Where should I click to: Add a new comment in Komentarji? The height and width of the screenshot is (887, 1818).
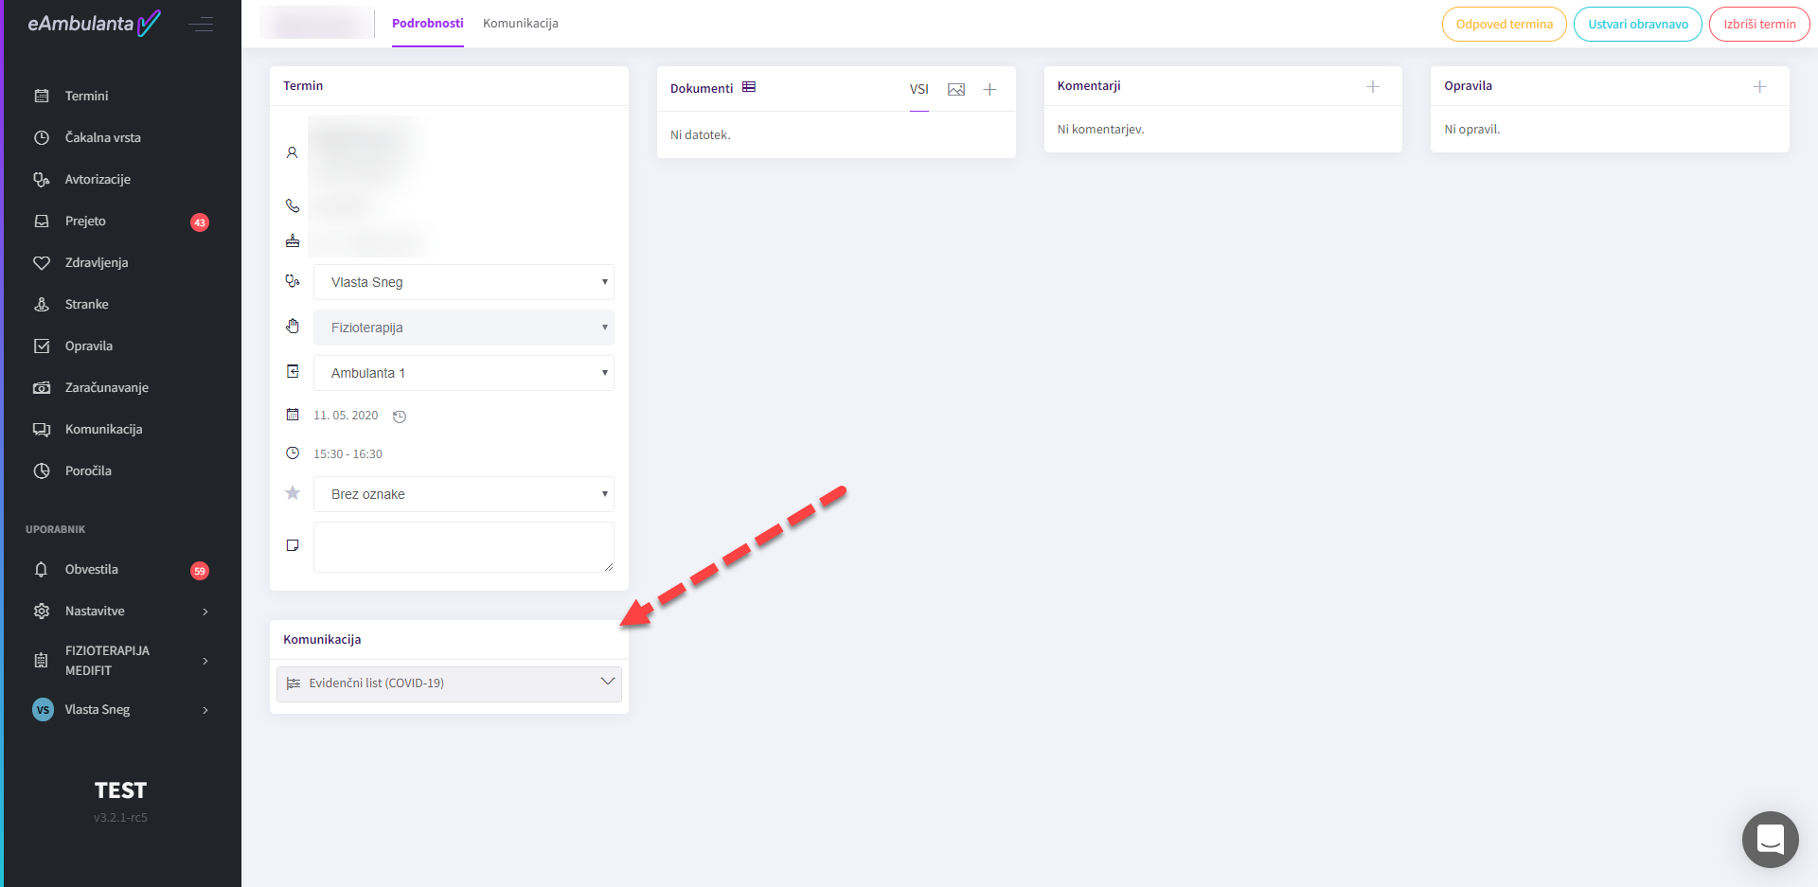(1372, 86)
